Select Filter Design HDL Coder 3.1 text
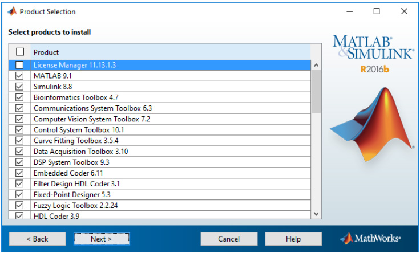The image size is (420, 253). point(76,183)
